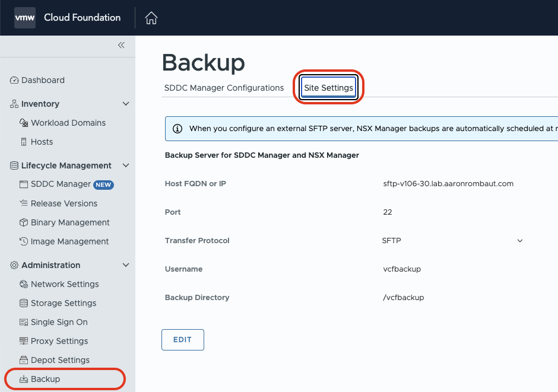Collapse the Lifecycle Management section chevron

125,165
